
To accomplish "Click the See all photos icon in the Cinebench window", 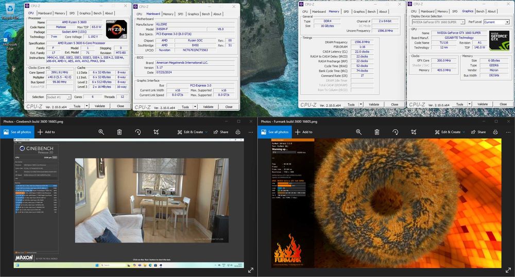I will pos(6,132).
